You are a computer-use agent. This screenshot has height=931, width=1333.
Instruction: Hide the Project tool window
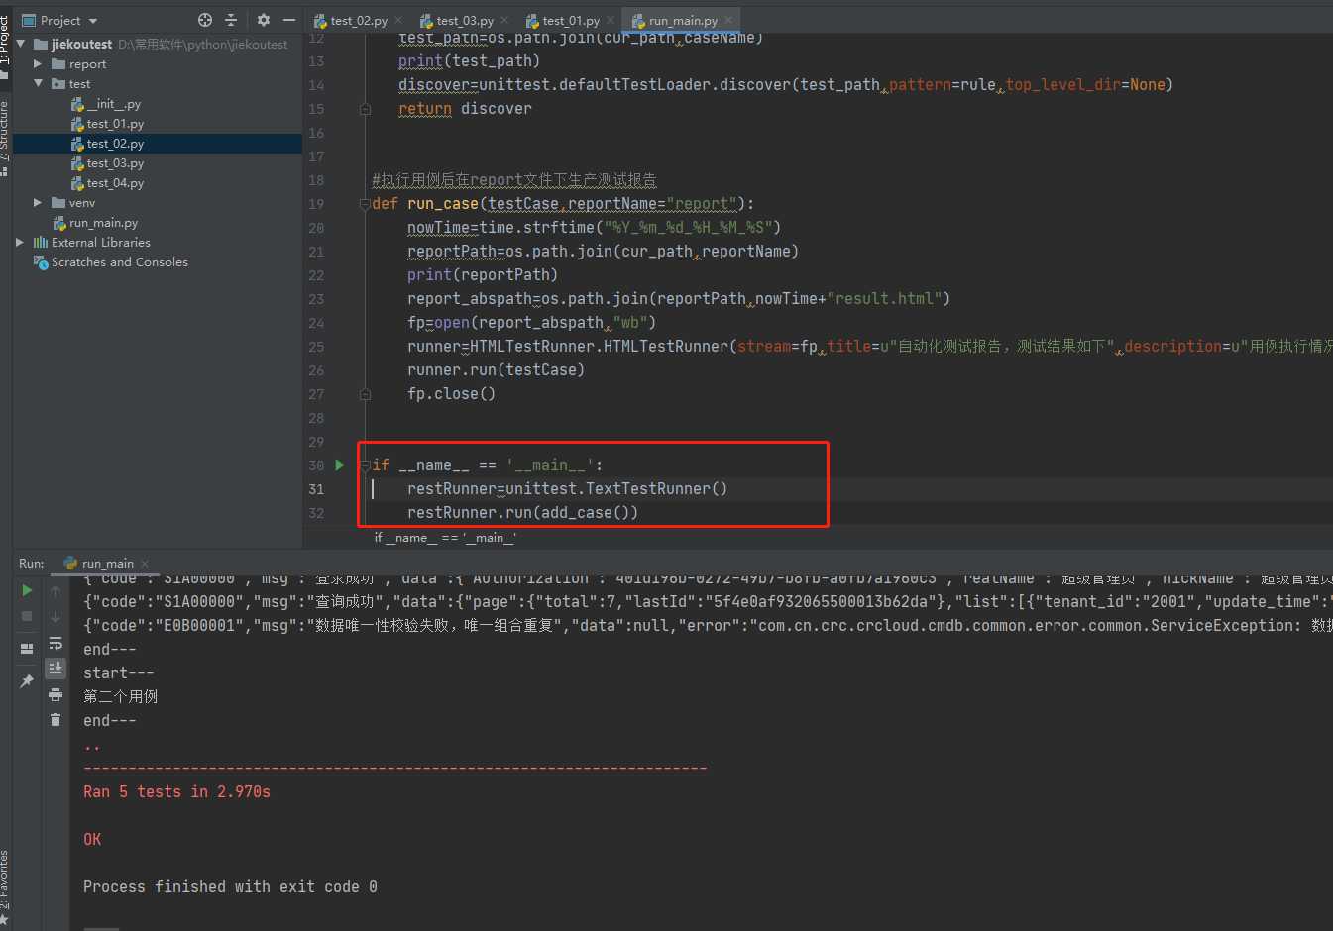289,20
